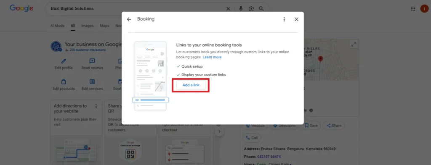Open the Google apps grid
This screenshot has width=431, height=165.
coord(413,9)
